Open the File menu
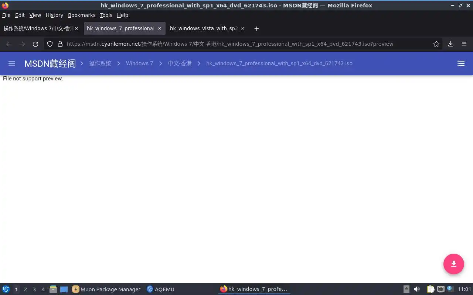473x295 pixels. [6, 15]
